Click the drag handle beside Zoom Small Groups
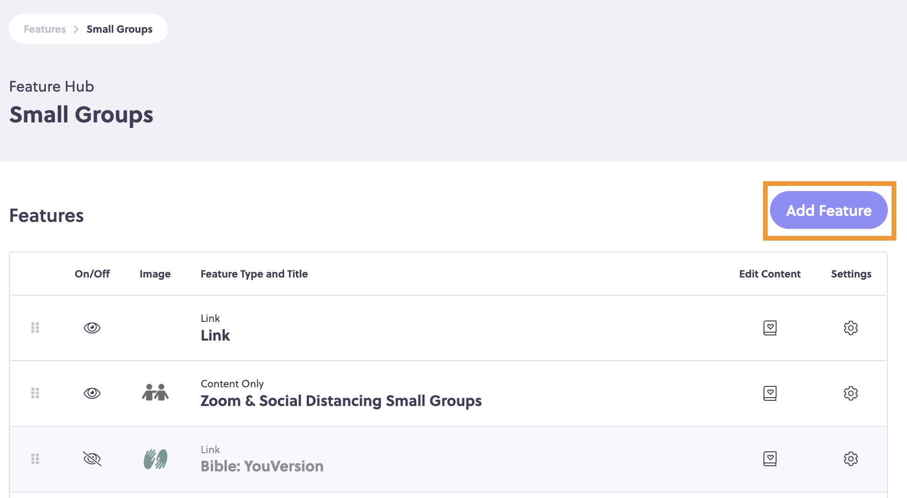Screen dimensions: 907x498 pyautogui.click(x=35, y=393)
